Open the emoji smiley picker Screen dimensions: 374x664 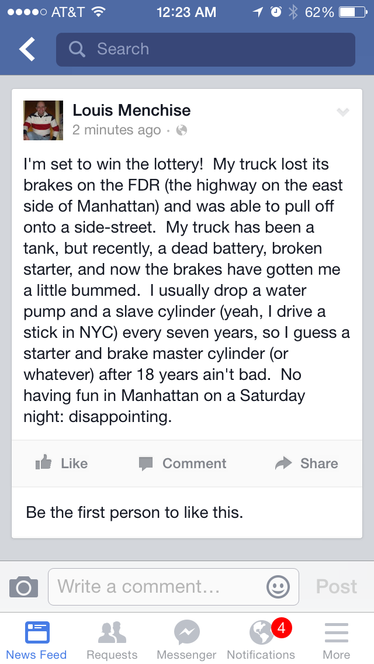pyautogui.click(x=278, y=586)
